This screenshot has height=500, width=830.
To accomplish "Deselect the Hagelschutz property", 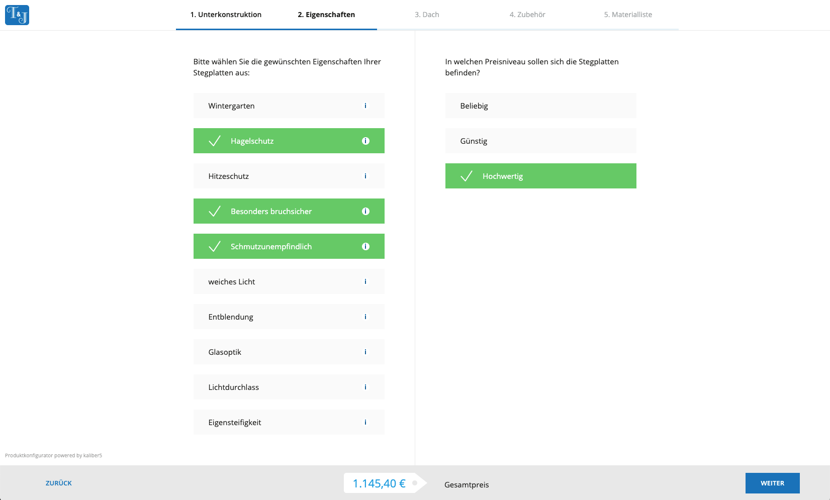I will pos(289,141).
